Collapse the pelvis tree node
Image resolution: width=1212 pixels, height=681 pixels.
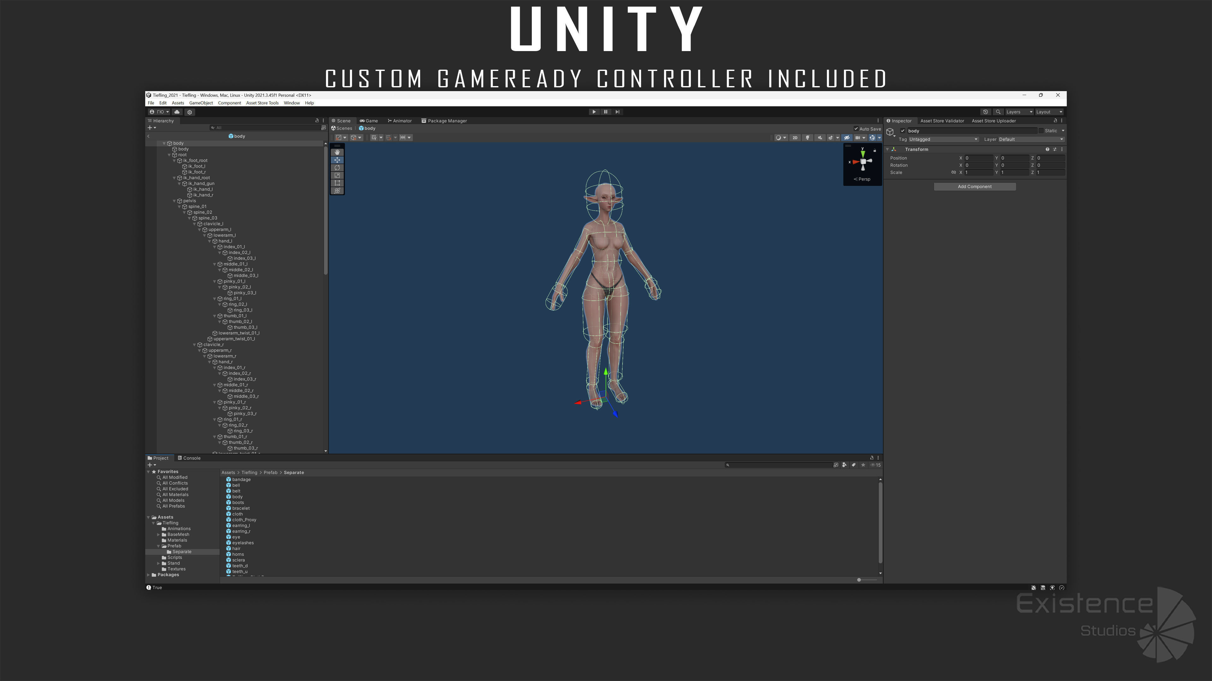(175, 201)
